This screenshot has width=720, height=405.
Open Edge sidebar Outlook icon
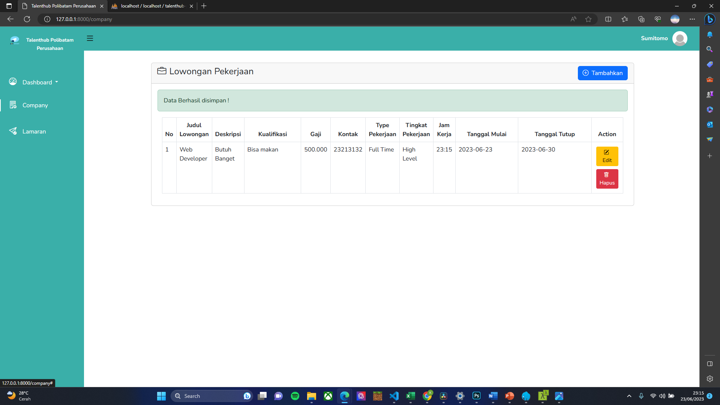tap(709, 124)
